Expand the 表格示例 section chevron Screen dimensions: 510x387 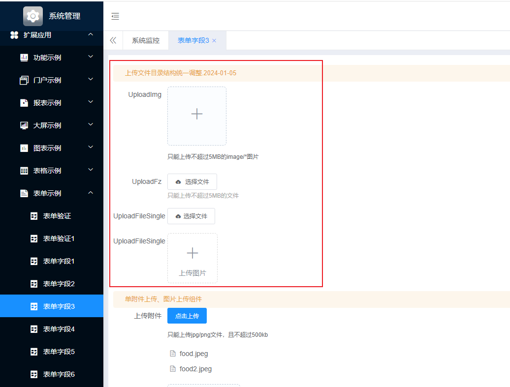pyautogui.click(x=91, y=170)
